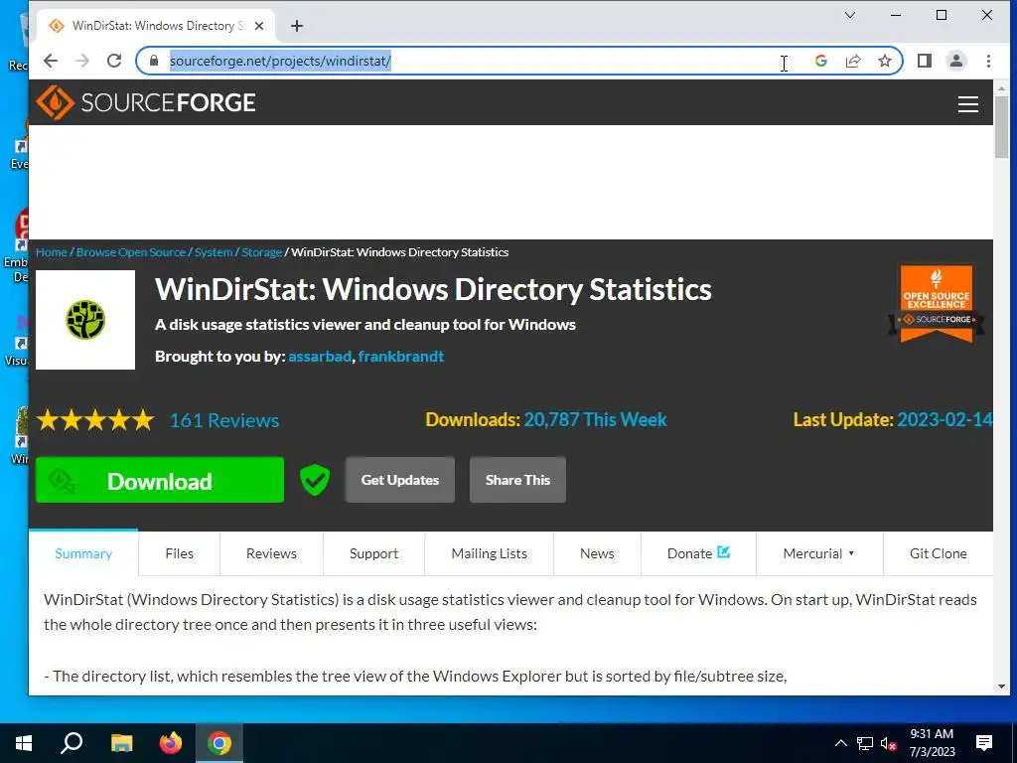Screen dimensions: 1017x763
Task: Click the page vertical scrollbar thumb
Action: pos(1001,126)
